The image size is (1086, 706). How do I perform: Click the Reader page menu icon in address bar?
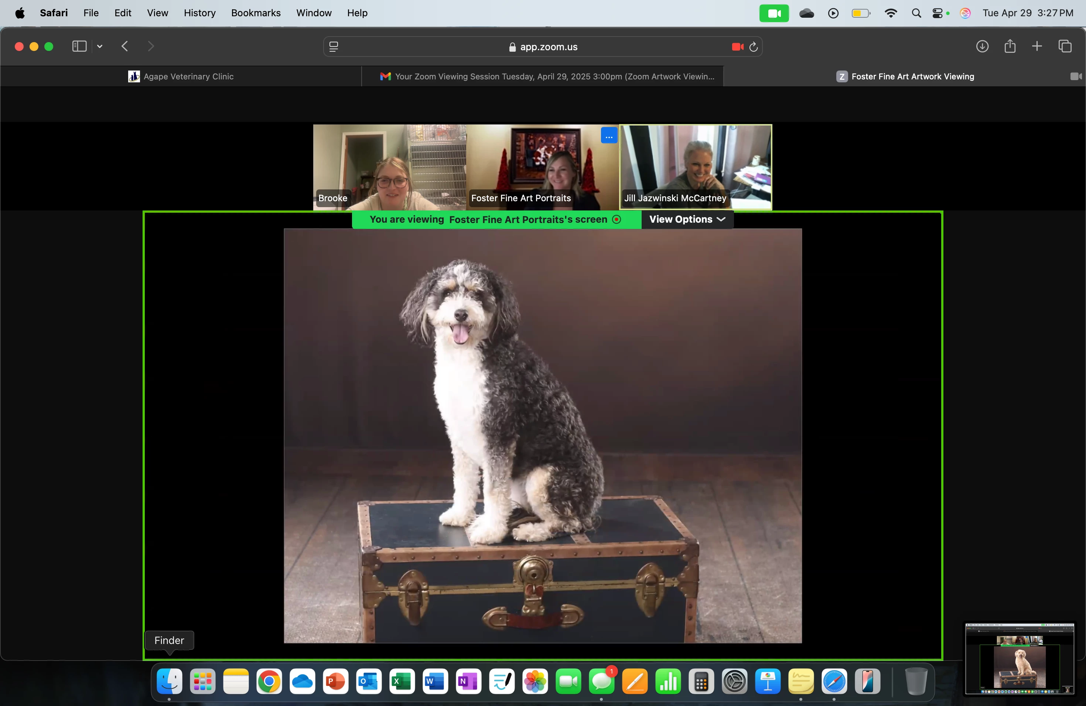334,47
